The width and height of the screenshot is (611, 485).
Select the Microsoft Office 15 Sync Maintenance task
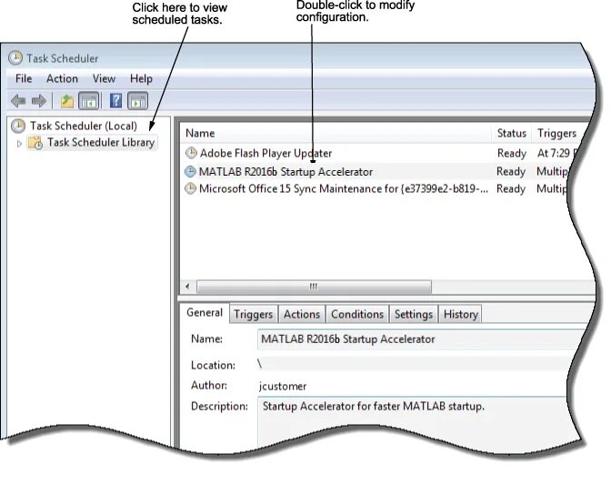pyautogui.click(x=344, y=188)
